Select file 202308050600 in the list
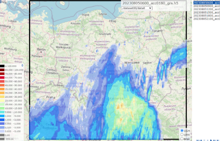The image size is (220, 141). [207, 3]
